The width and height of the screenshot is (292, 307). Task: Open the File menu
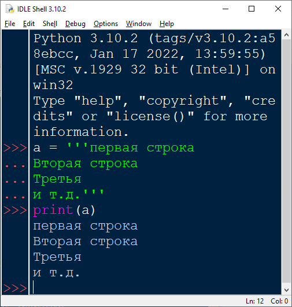pos(10,24)
